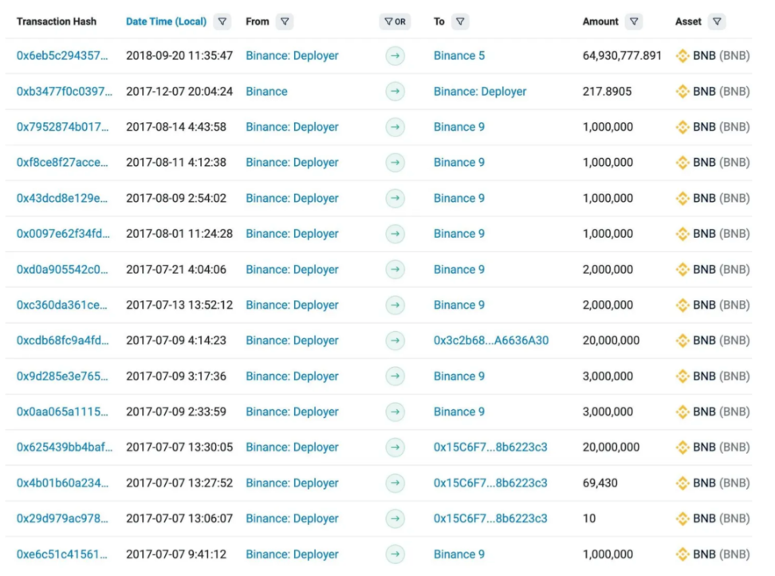Click the arrow icon in the 2017-08-14 4:43:58 row
This screenshot has height=576, width=775.
(395, 127)
